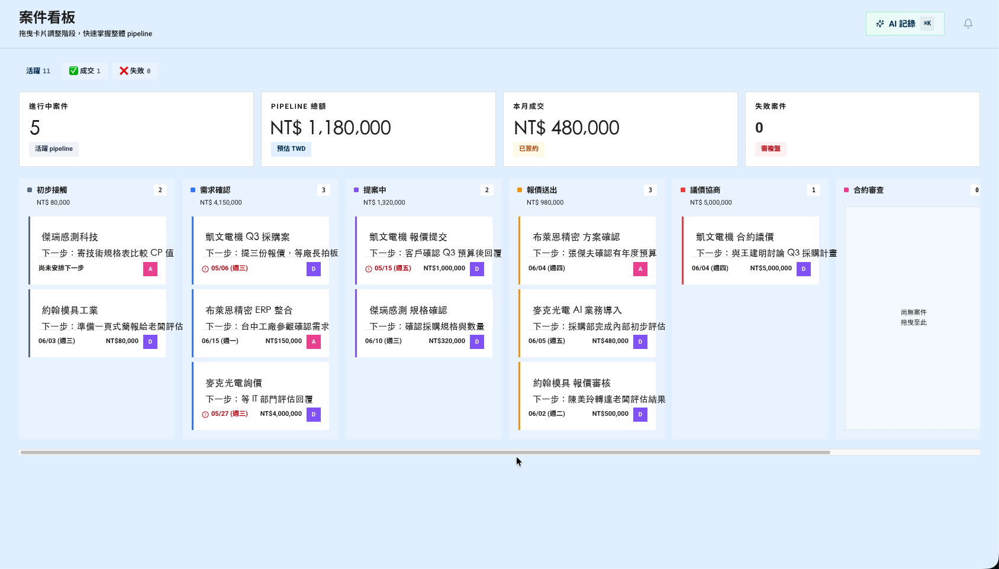Viewport: 999px width, 569px height.
Task: Click the A avatar on 布萊恩精密 ERP 整合
Action: click(314, 342)
